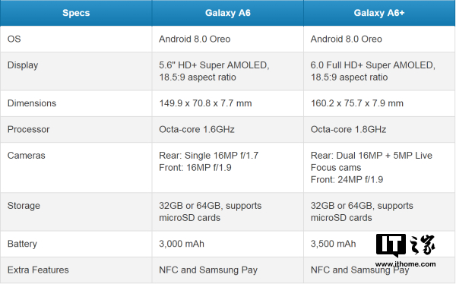Select the Specs column header
Screen dimensions: 456x284
pos(76,13)
